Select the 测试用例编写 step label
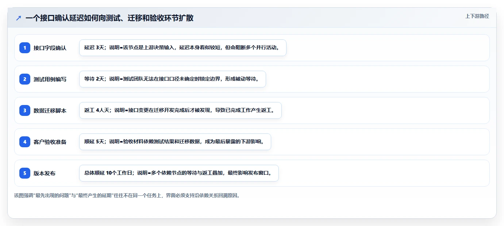Viewport: 504px width, 226px height. pyautogui.click(x=50, y=79)
